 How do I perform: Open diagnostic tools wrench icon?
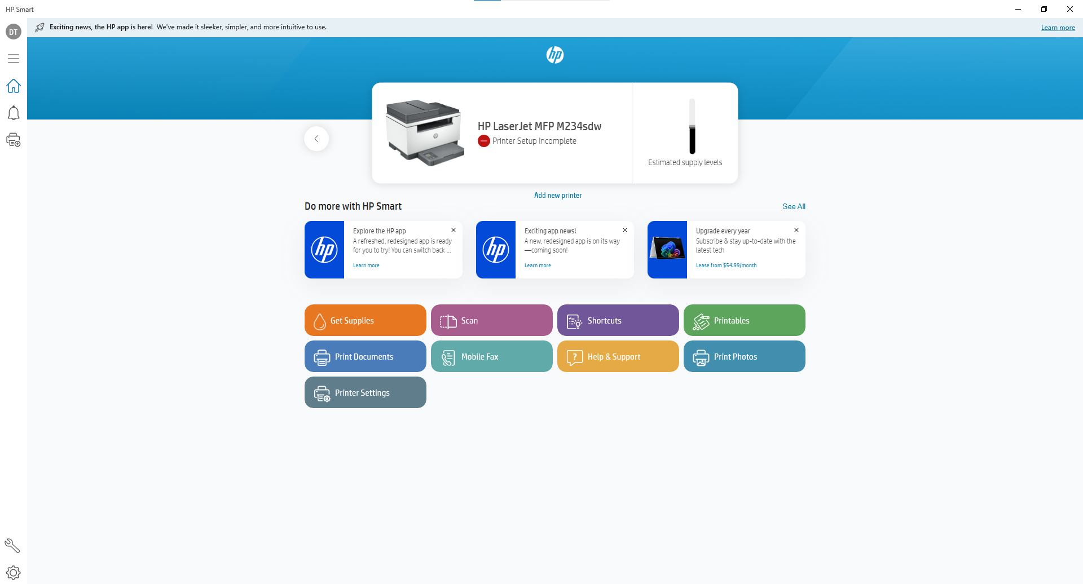tap(12, 546)
